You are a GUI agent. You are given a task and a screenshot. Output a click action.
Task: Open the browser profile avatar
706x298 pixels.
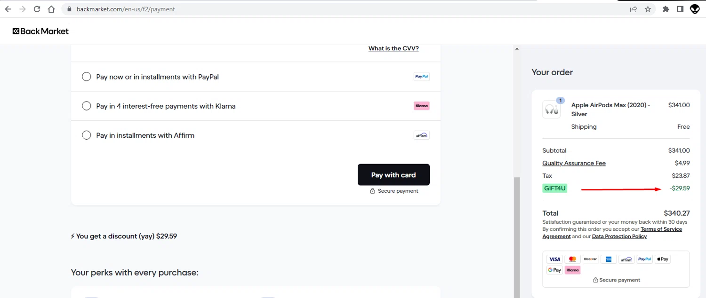(x=695, y=9)
